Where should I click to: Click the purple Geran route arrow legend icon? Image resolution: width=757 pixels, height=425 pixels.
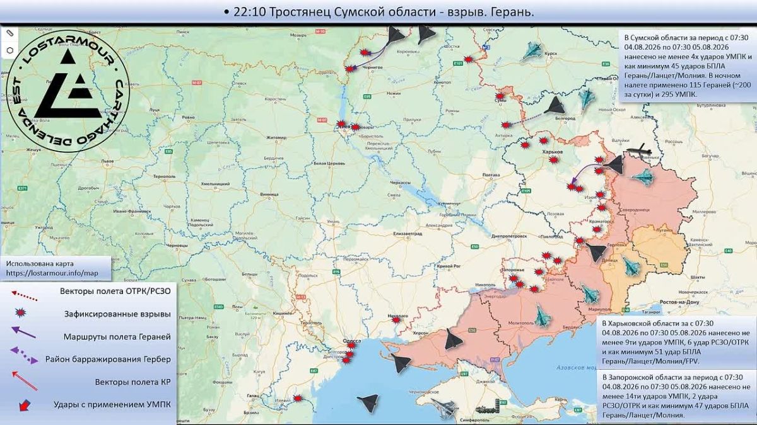point(23,334)
